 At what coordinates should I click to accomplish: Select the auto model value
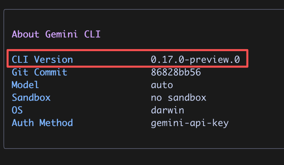tap(162, 85)
